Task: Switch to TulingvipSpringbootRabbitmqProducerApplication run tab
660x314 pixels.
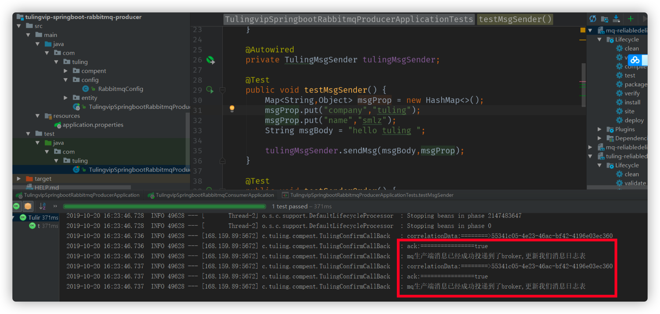Action: point(78,195)
